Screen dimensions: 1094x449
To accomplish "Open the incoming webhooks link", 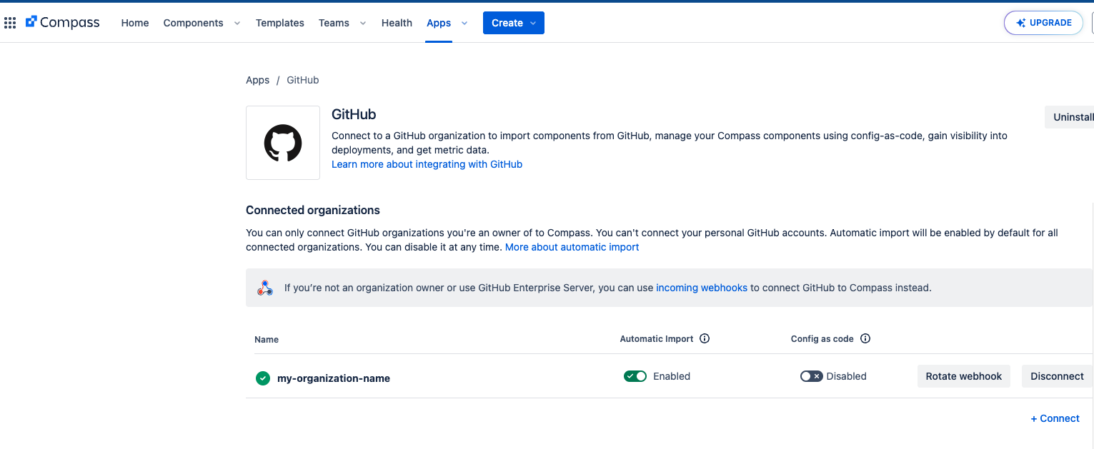I will click(701, 287).
